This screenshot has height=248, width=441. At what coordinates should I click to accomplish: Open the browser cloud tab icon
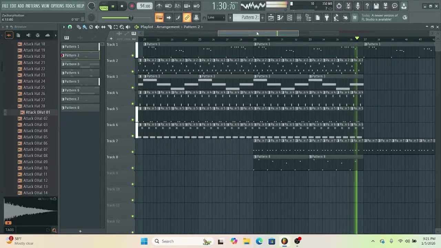48,35
